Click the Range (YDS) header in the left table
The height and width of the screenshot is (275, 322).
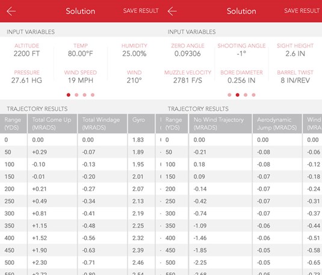(13, 123)
